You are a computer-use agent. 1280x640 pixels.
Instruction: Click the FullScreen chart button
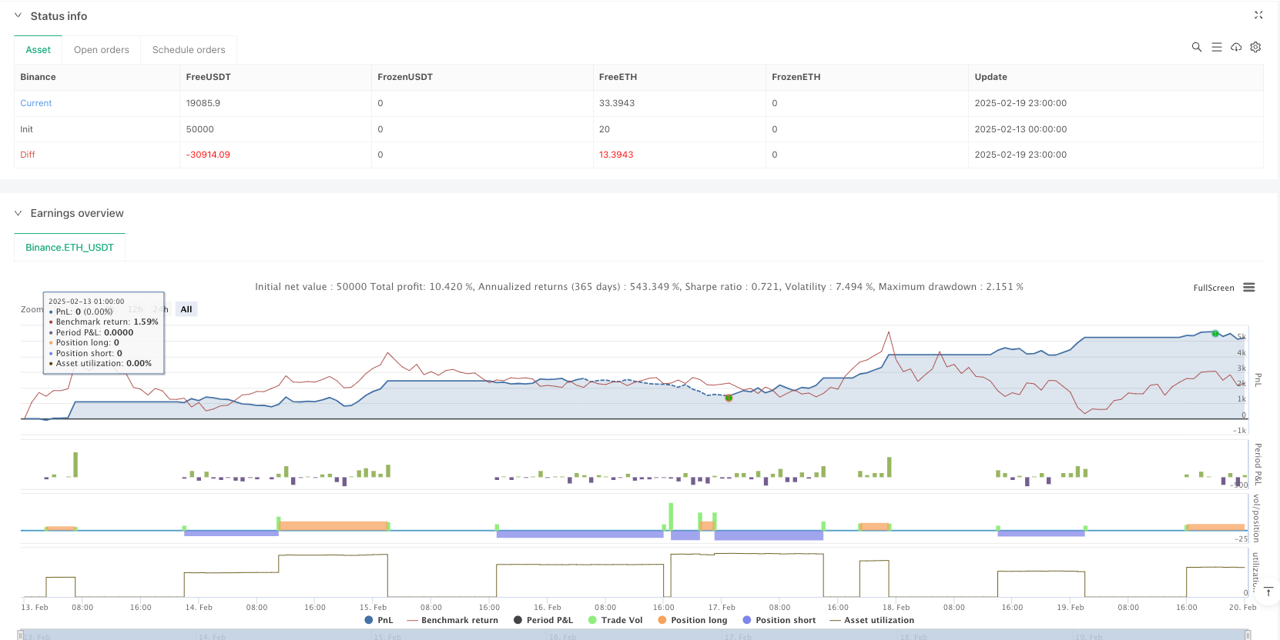click(x=1213, y=288)
